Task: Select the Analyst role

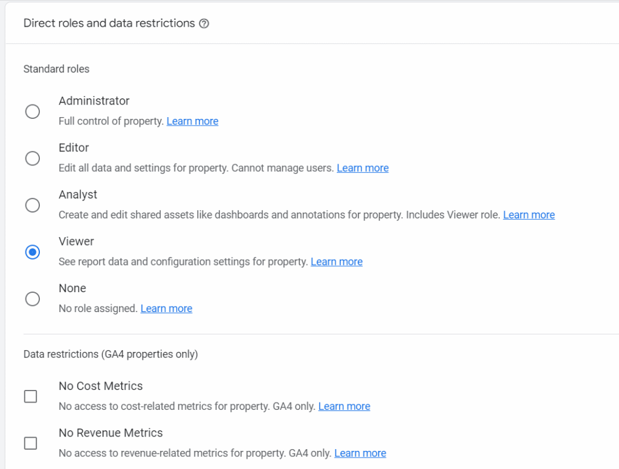Action: click(x=33, y=205)
